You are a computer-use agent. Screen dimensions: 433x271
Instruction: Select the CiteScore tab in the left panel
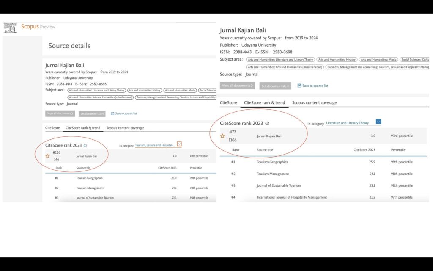coord(52,128)
